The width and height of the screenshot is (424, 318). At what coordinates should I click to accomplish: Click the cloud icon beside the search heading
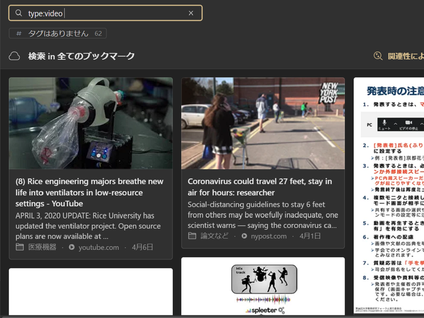click(15, 56)
